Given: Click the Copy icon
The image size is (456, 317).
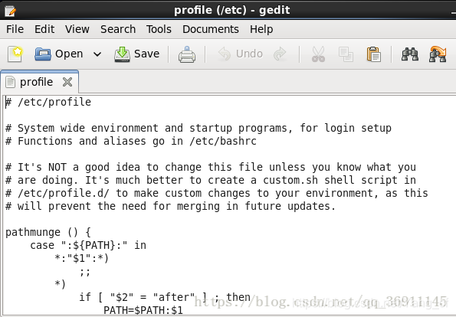Looking at the screenshot, I should click(346, 54).
